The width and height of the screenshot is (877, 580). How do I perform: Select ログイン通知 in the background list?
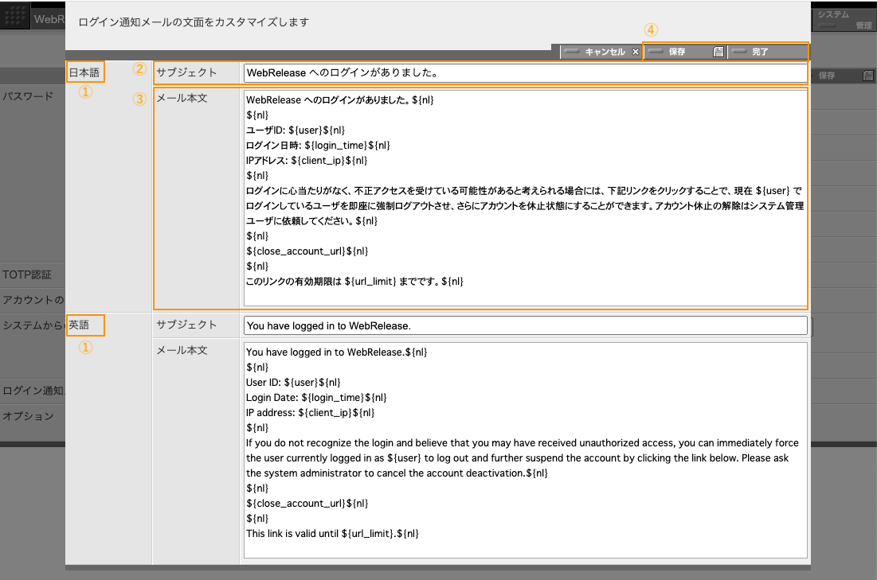click(x=32, y=391)
